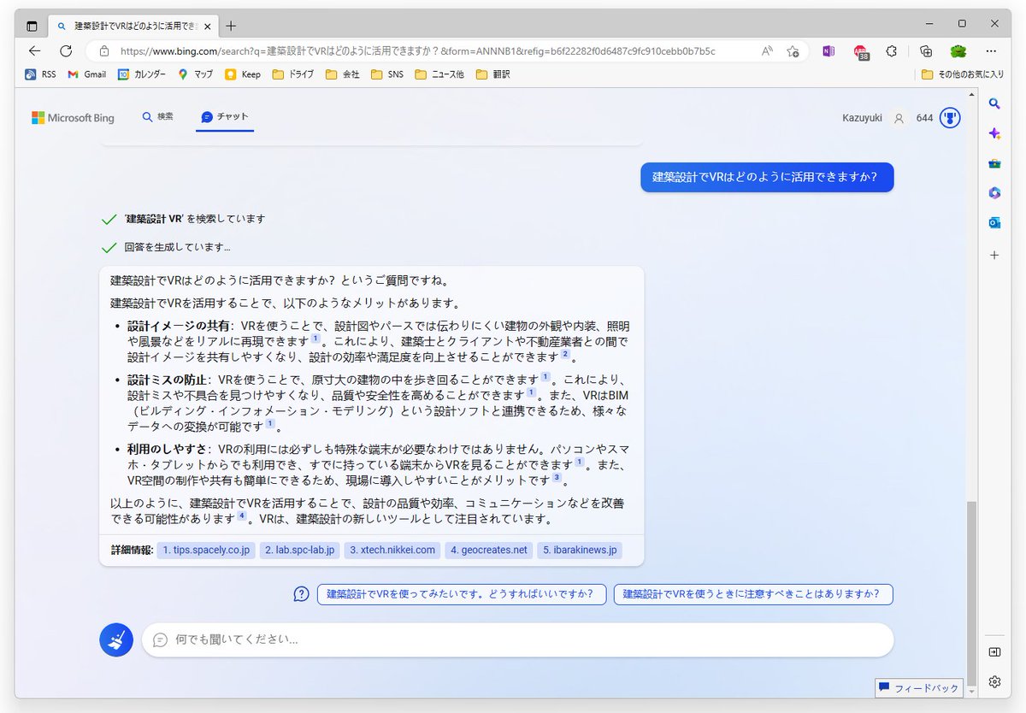Open the Rewards trophy icon
The image size is (1026, 713).
pos(950,118)
